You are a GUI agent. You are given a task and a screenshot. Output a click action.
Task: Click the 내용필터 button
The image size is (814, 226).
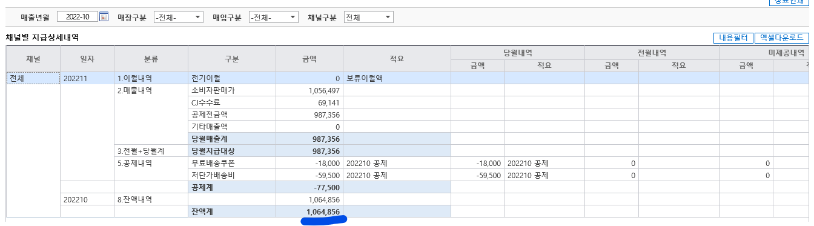coord(733,38)
